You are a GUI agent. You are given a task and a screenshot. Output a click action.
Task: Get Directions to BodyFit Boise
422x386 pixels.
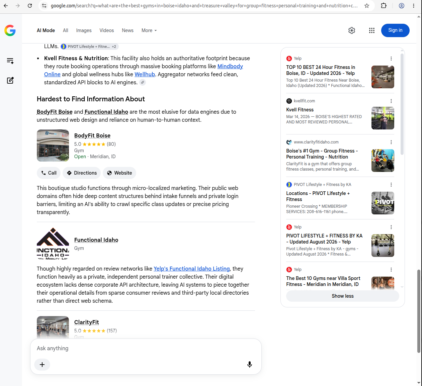pyautogui.click(x=82, y=173)
